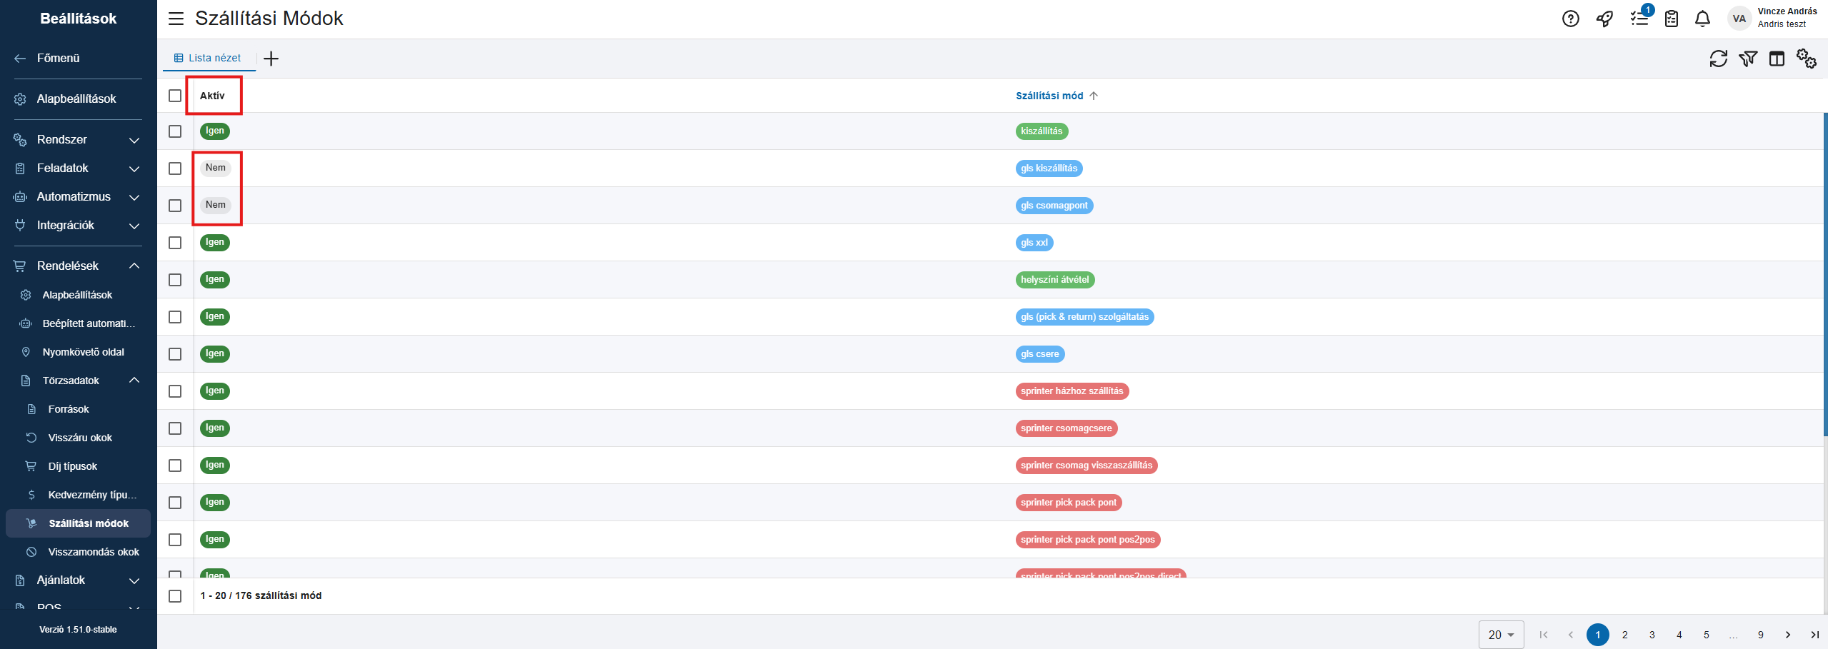The width and height of the screenshot is (1828, 649).
Task: Sort by Szállítási mód column header
Action: (1049, 96)
